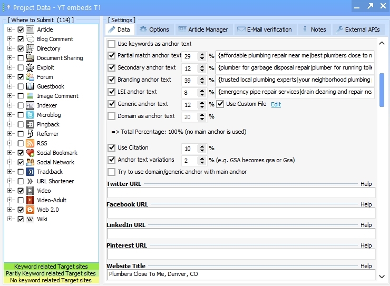Open Help for Twitter URL

(x=366, y=184)
